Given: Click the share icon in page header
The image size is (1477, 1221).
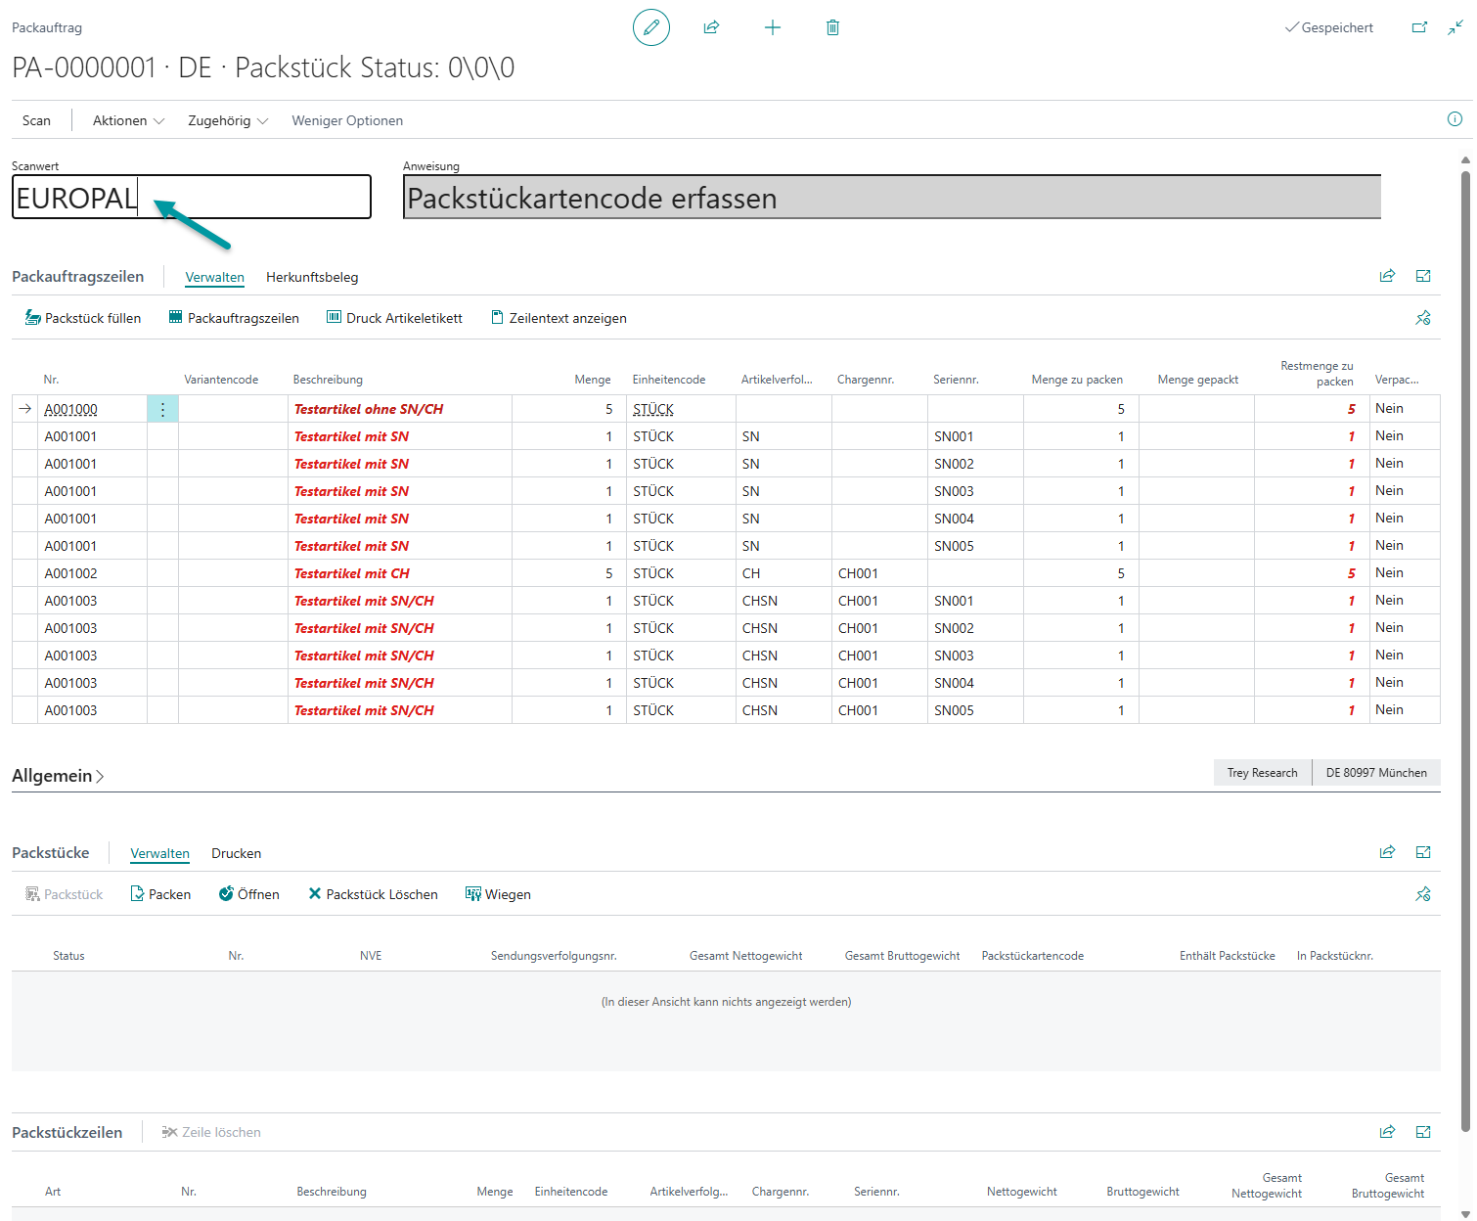Looking at the screenshot, I should pyautogui.click(x=711, y=27).
